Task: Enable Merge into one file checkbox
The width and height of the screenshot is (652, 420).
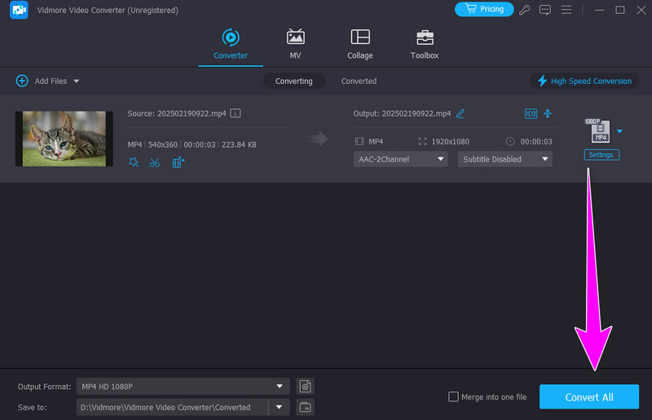Action: point(454,397)
